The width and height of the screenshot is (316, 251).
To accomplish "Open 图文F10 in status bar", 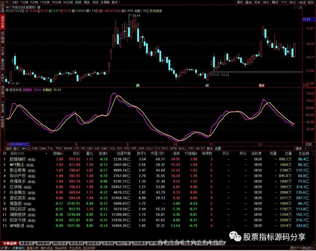I will (296, 248).
